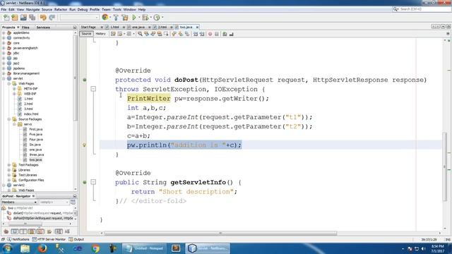Click the Debug Project icon
The width and height of the screenshot is (452, 254).
145,18
